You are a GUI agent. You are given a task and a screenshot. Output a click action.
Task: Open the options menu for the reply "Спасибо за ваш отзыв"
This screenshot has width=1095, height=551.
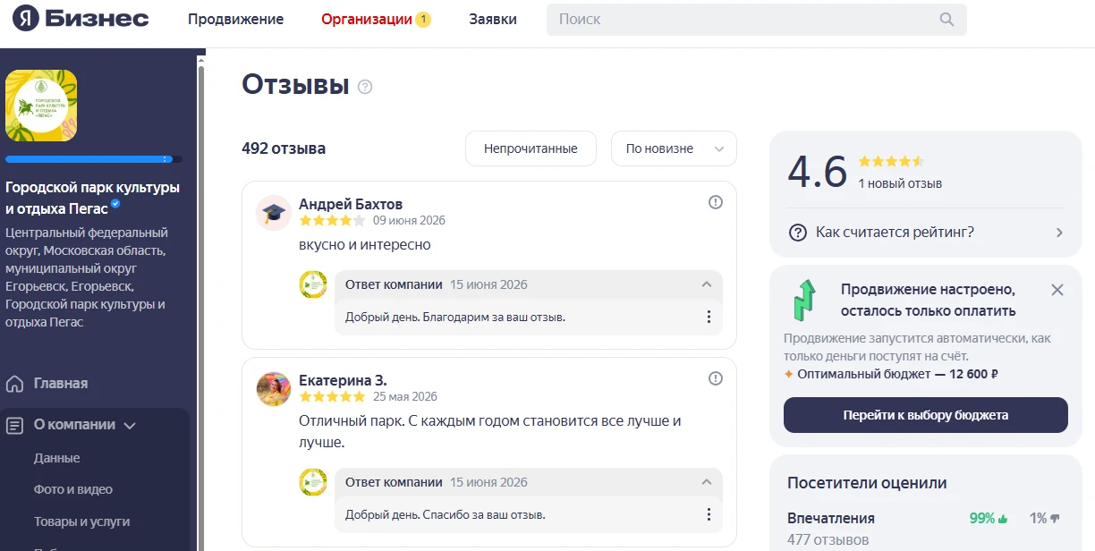click(x=709, y=514)
